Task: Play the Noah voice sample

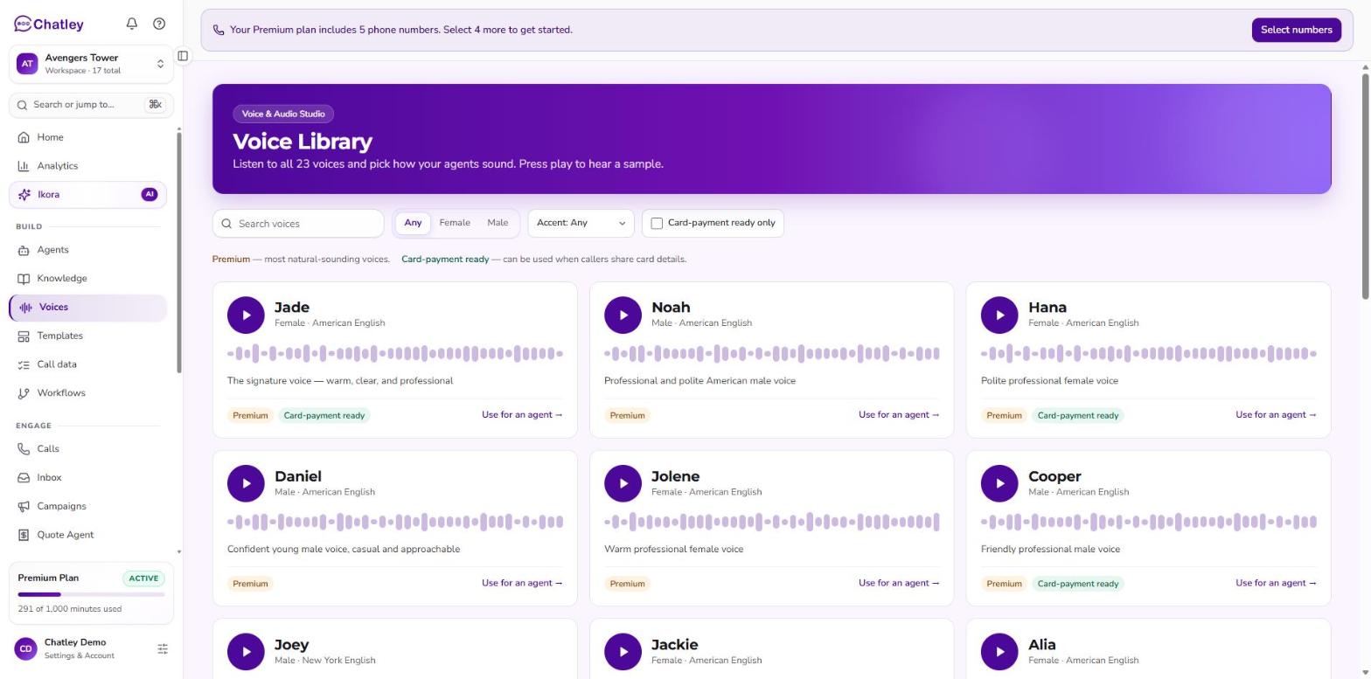Action: point(623,315)
